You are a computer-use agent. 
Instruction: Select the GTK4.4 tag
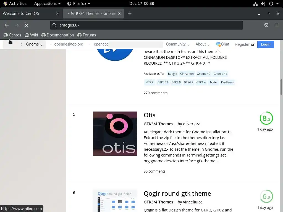coord(201,82)
